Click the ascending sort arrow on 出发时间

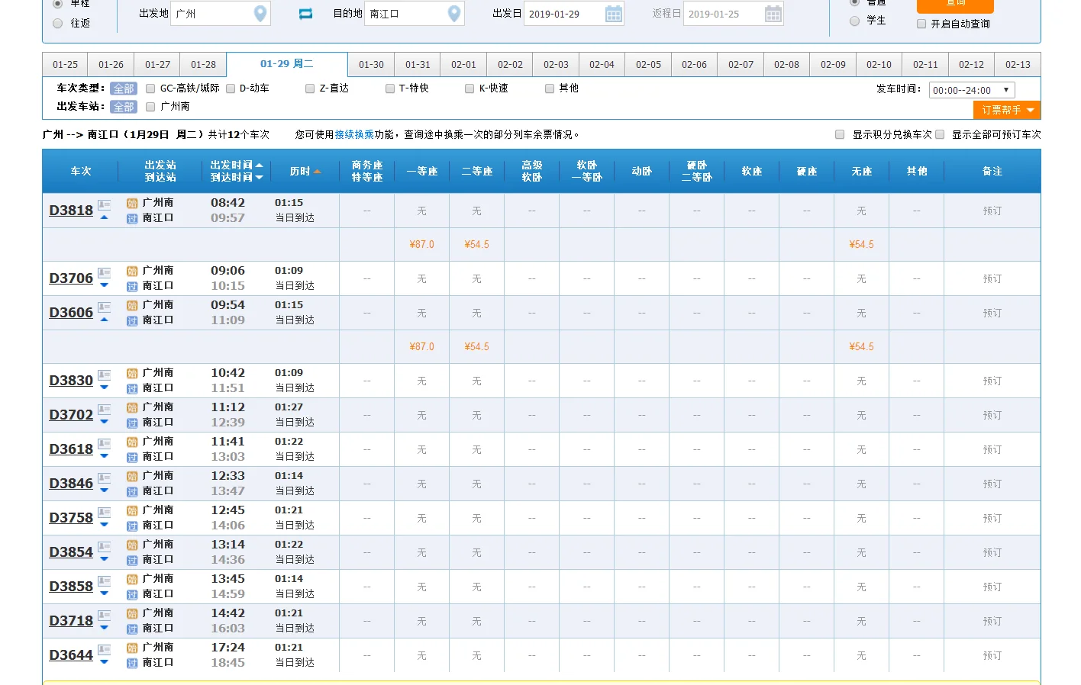pyautogui.click(x=258, y=163)
